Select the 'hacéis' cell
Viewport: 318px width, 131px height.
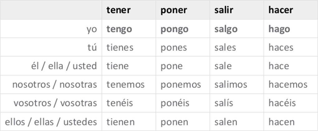[282, 103]
